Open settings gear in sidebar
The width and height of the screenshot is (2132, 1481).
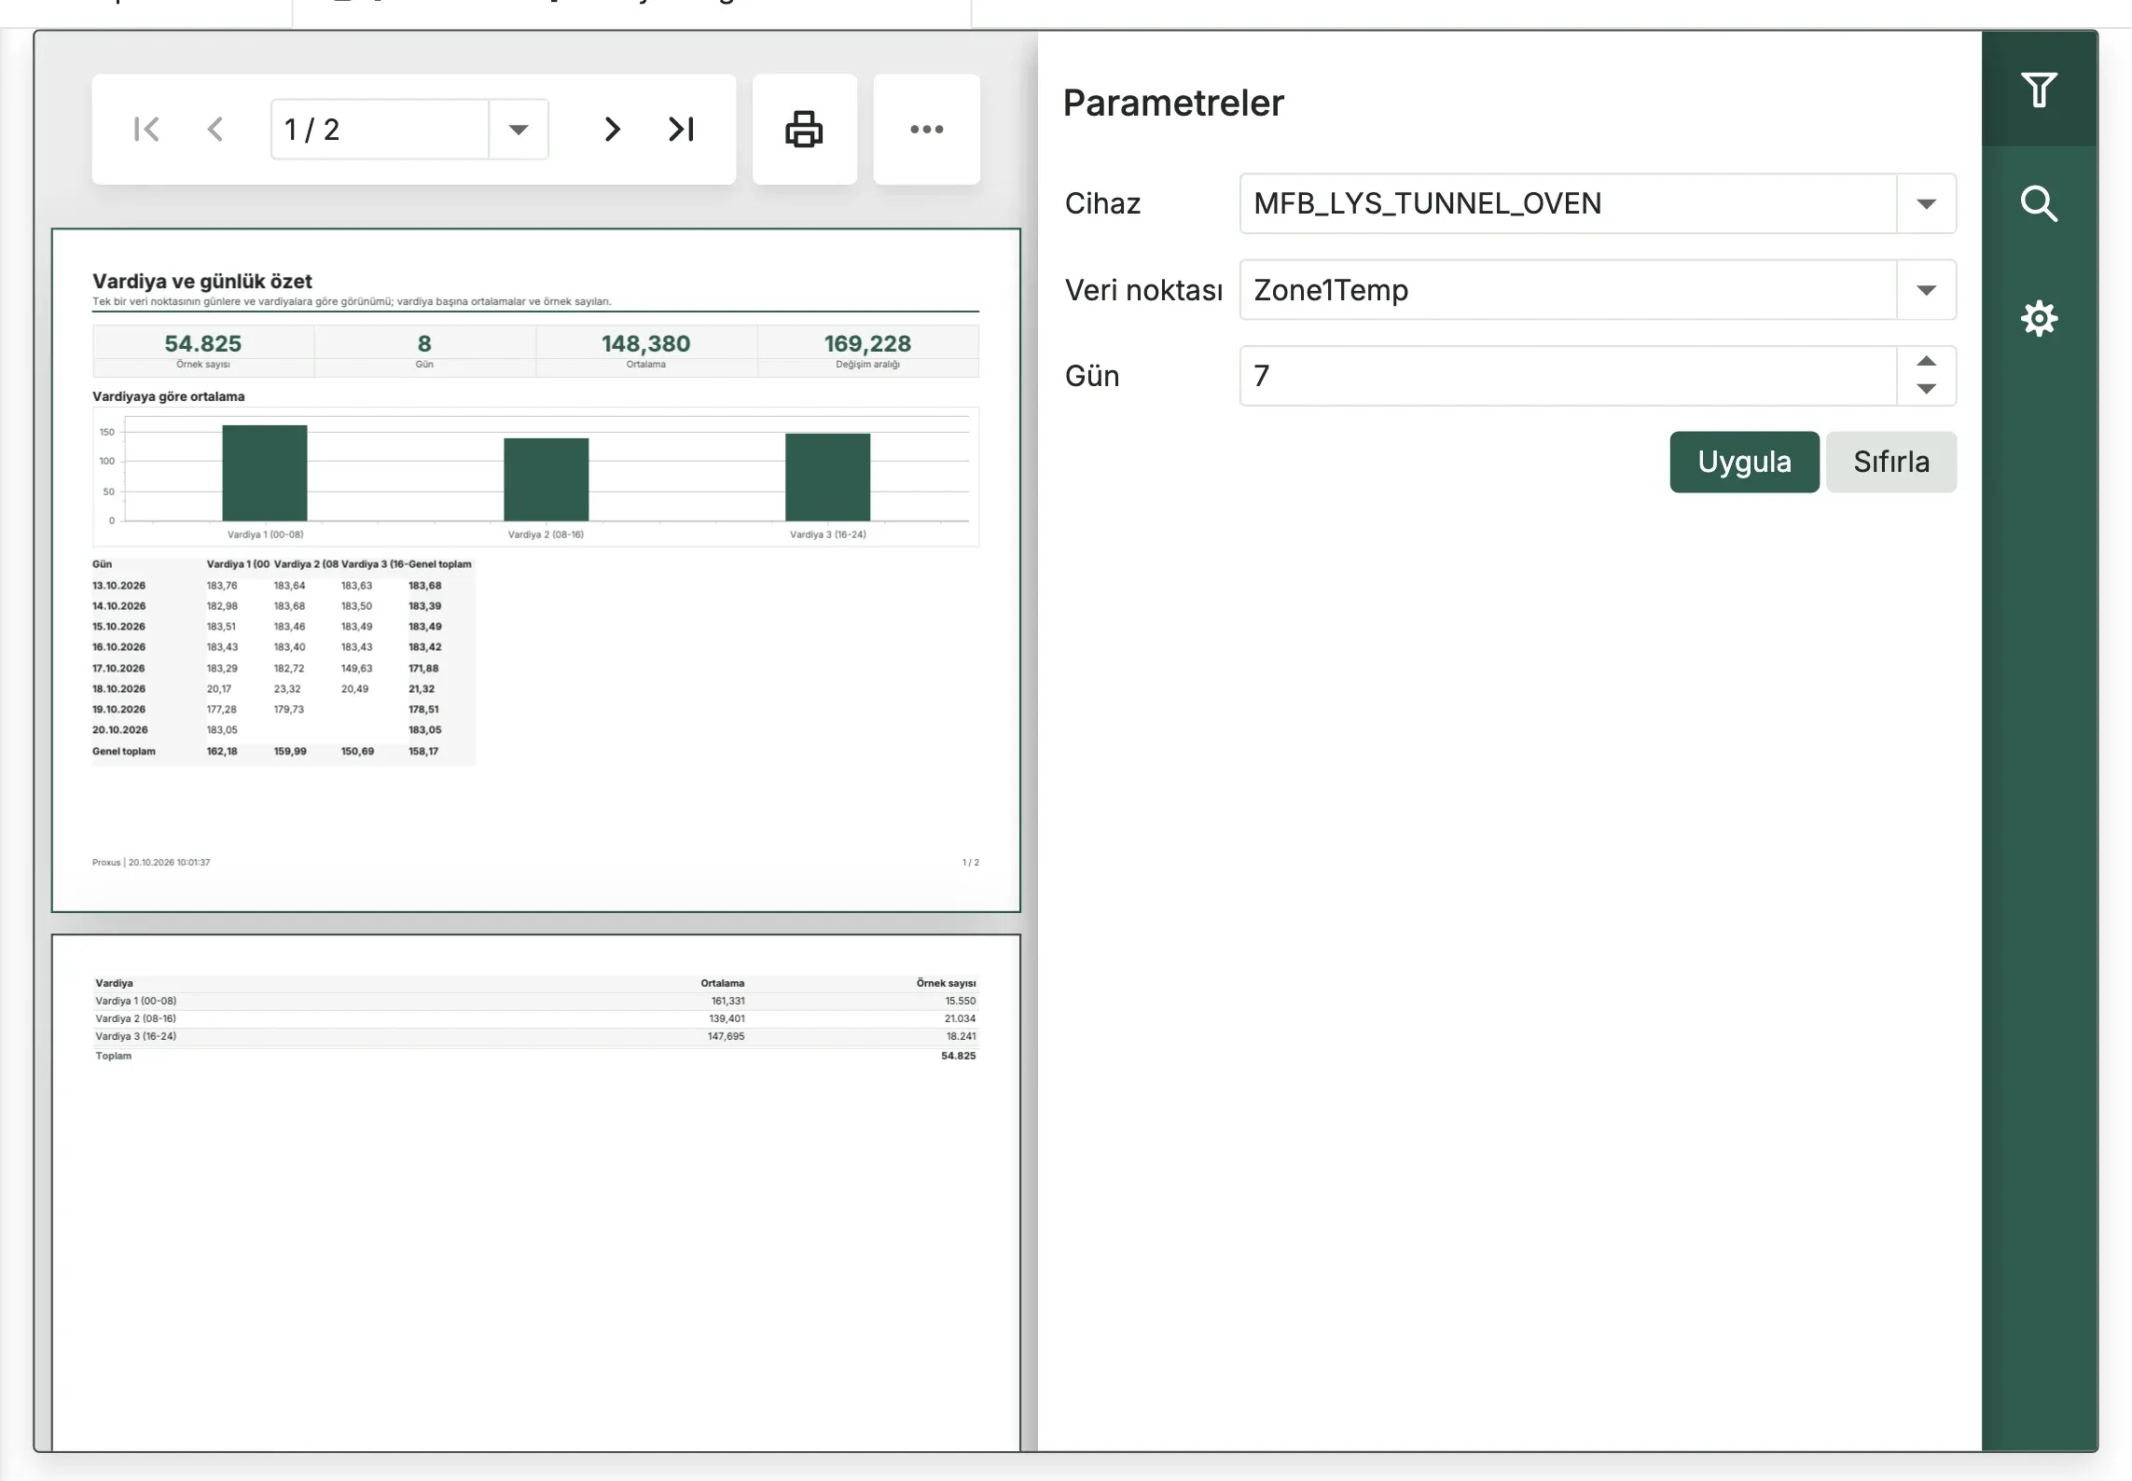[x=2040, y=319]
